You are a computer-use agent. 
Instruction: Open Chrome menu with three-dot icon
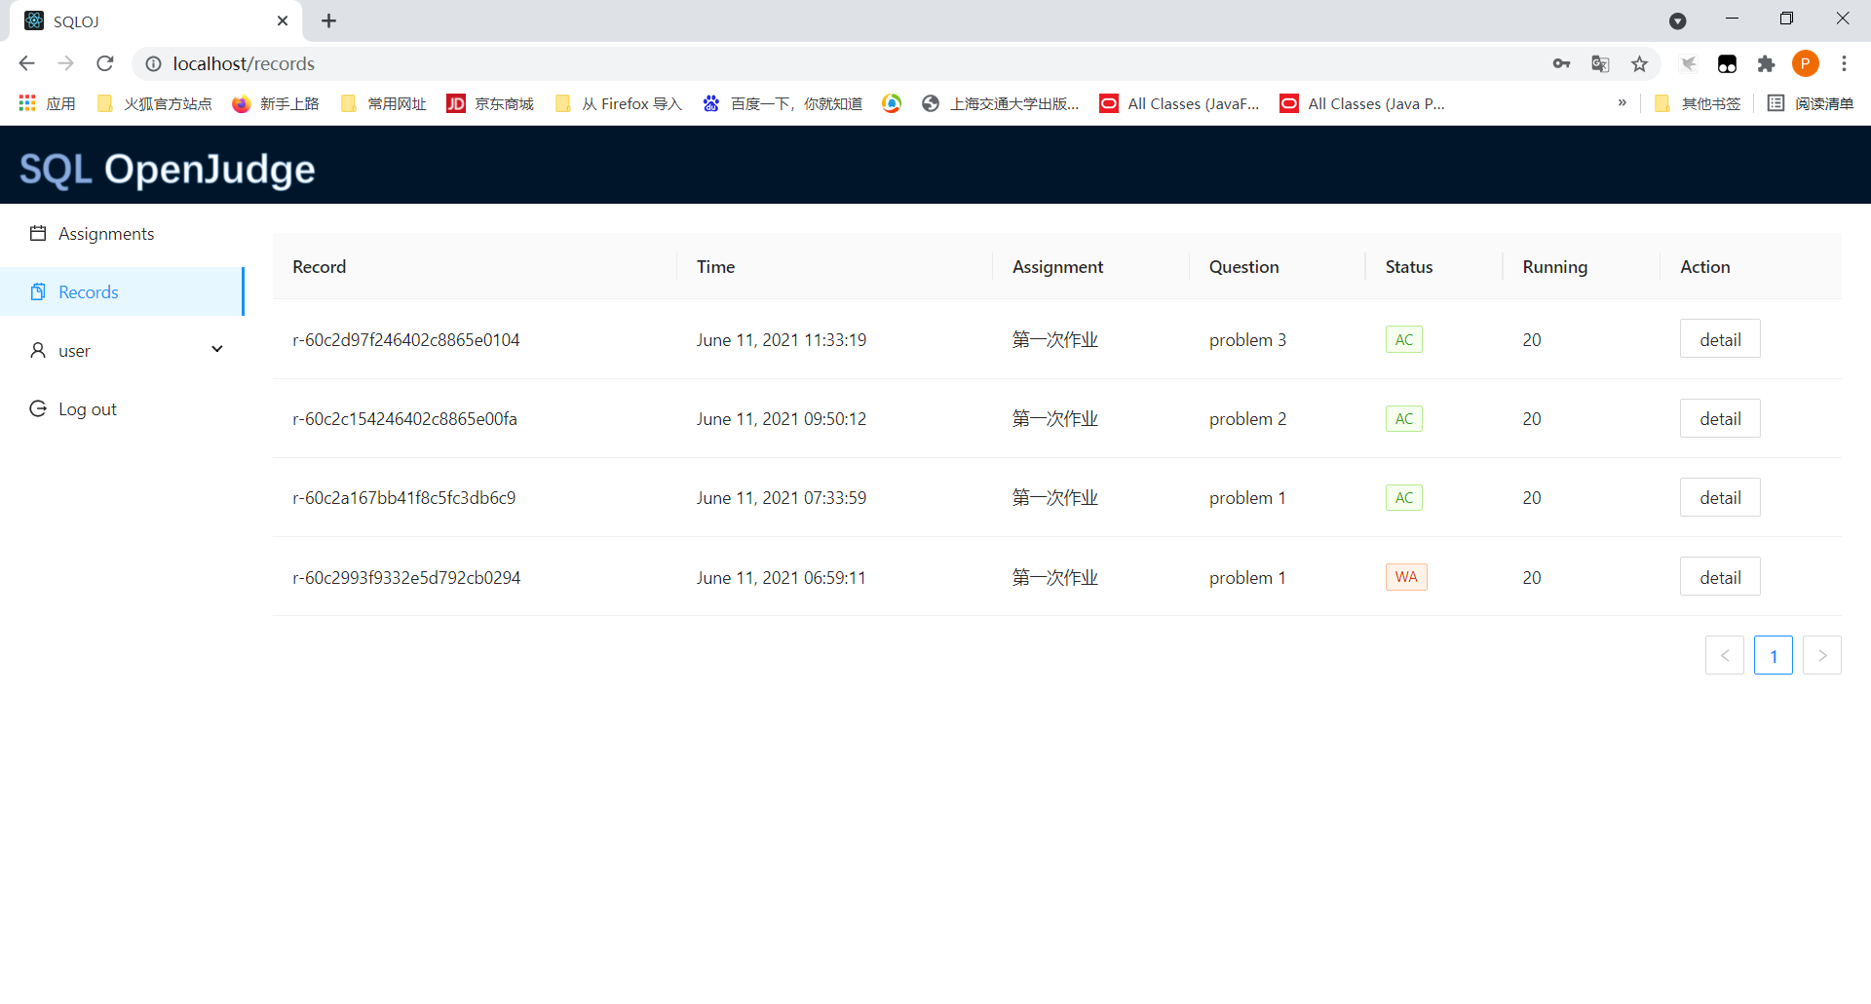click(x=1844, y=63)
